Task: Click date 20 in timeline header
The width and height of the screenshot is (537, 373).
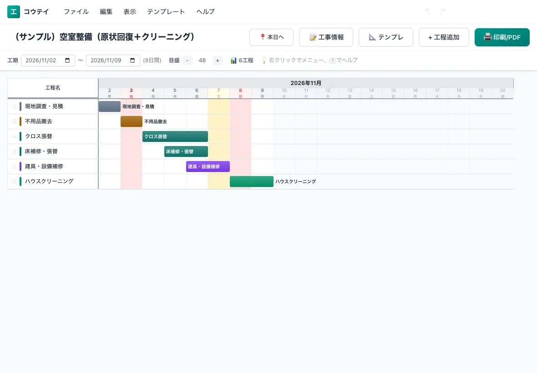Action: (x=502, y=93)
